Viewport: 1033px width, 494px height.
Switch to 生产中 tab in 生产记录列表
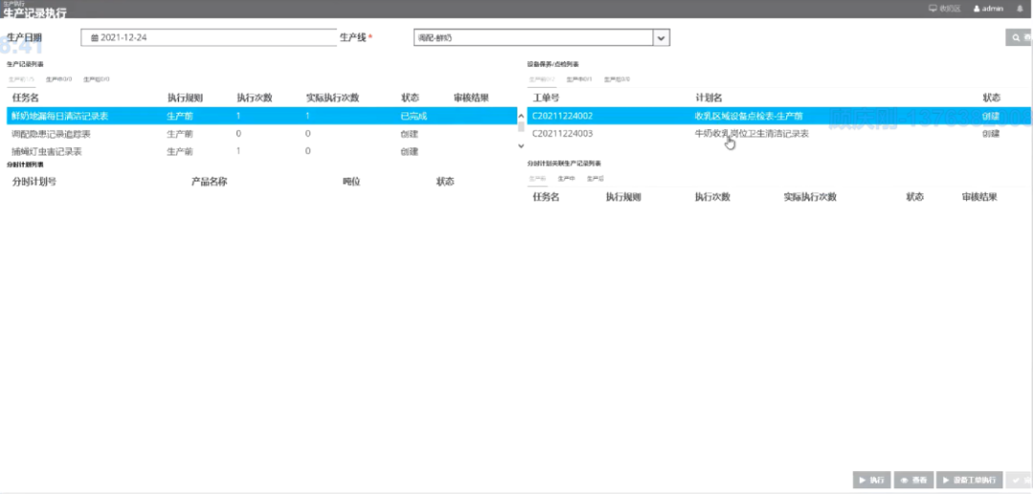point(58,79)
